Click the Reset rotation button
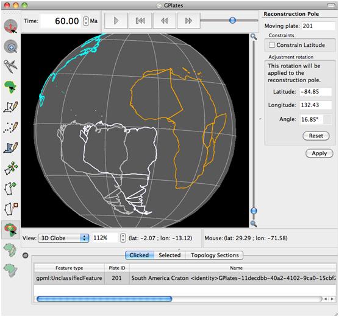Screen dimensions: 339x317 (x=316, y=136)
